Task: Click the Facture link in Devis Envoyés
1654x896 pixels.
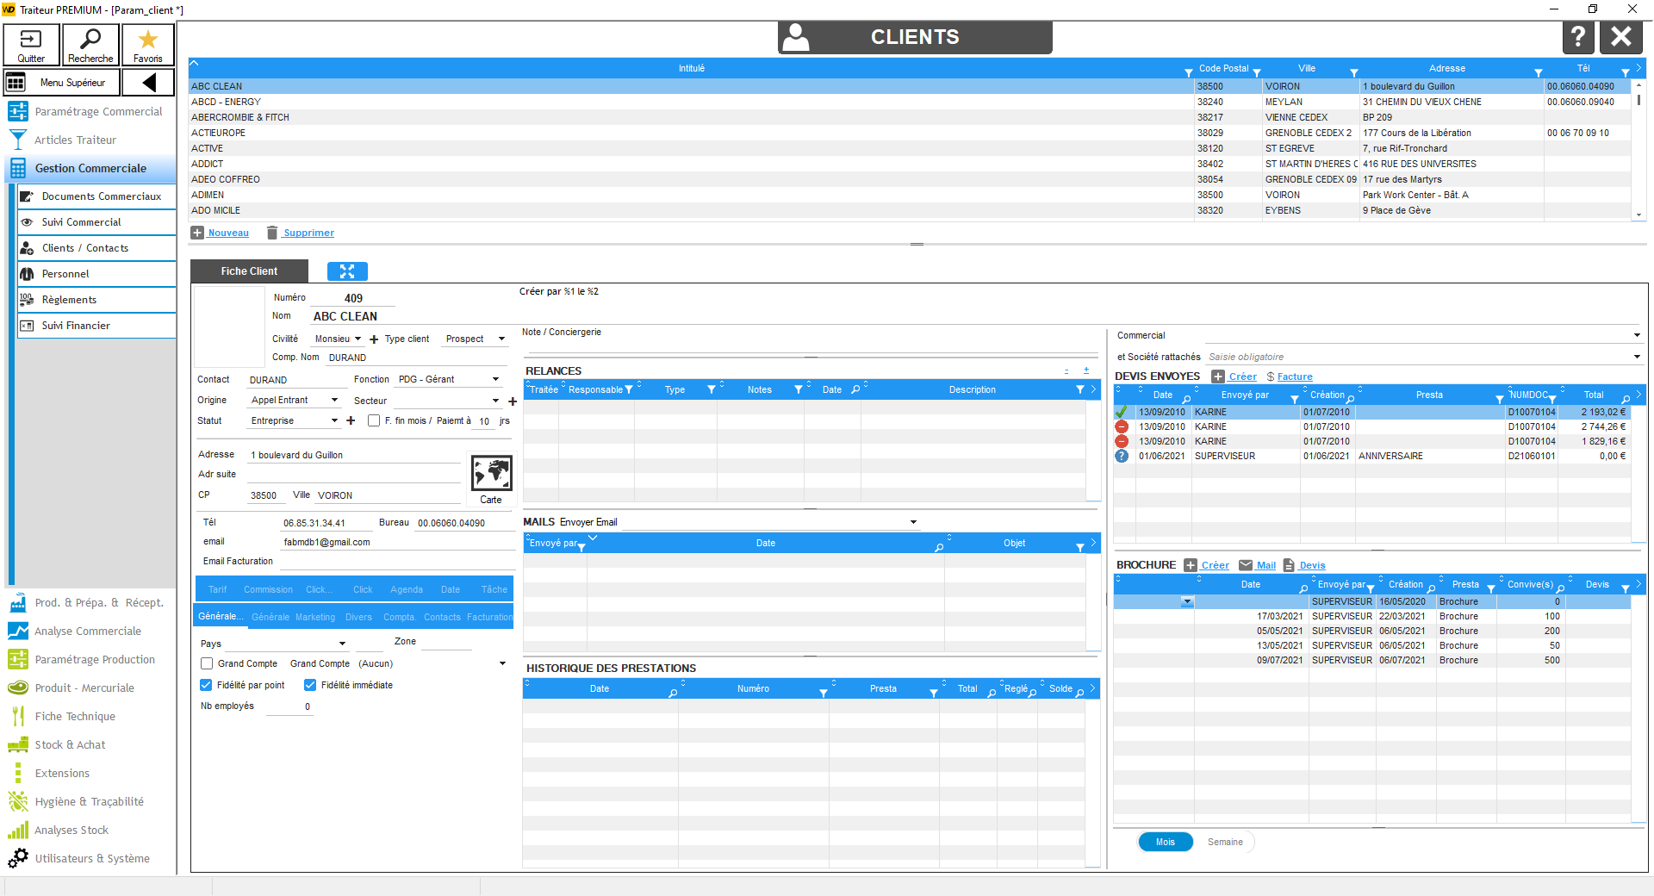Action: pyautogui.click(x=1294, y=376)
